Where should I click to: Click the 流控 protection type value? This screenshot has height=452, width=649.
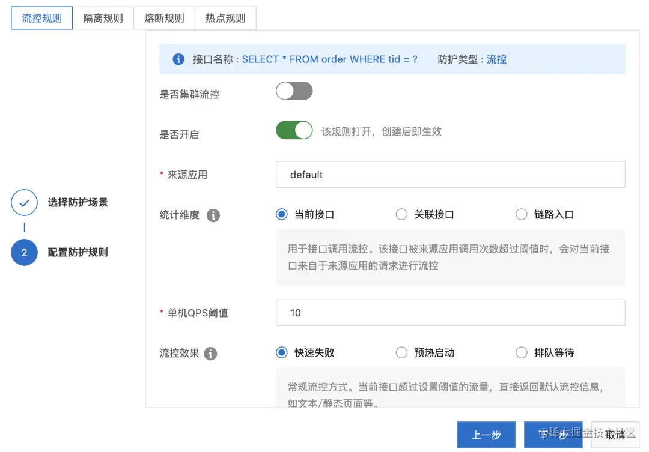[497, 59]
